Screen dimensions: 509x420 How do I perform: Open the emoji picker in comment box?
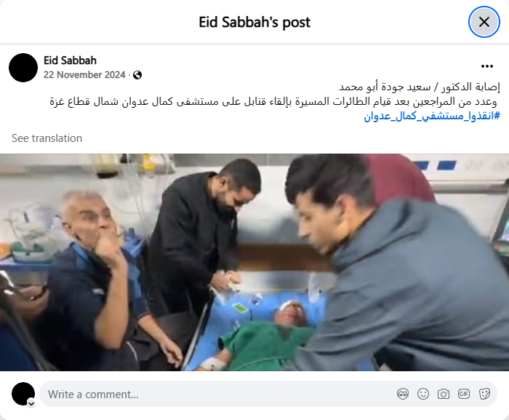[x=423, y=394]
